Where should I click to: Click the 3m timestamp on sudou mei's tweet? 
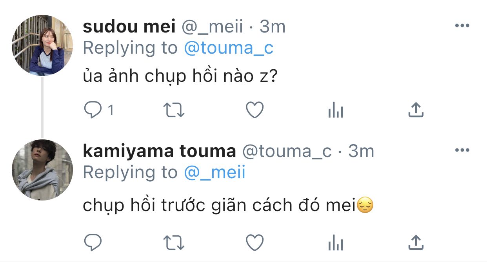coord(273,27)
